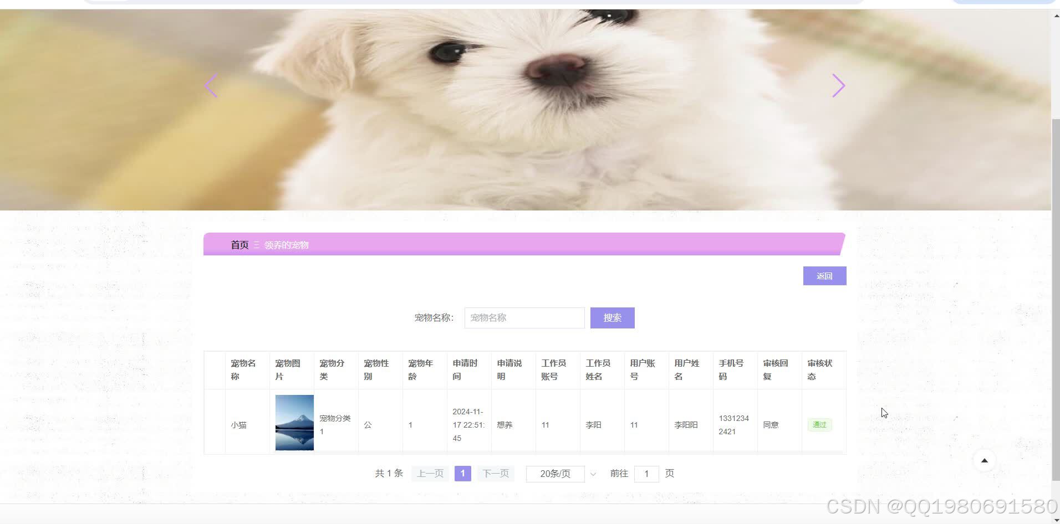Go to 下一页 in pagination
The width and height of the screenshot is (1060, 524).
pos(495,474)
